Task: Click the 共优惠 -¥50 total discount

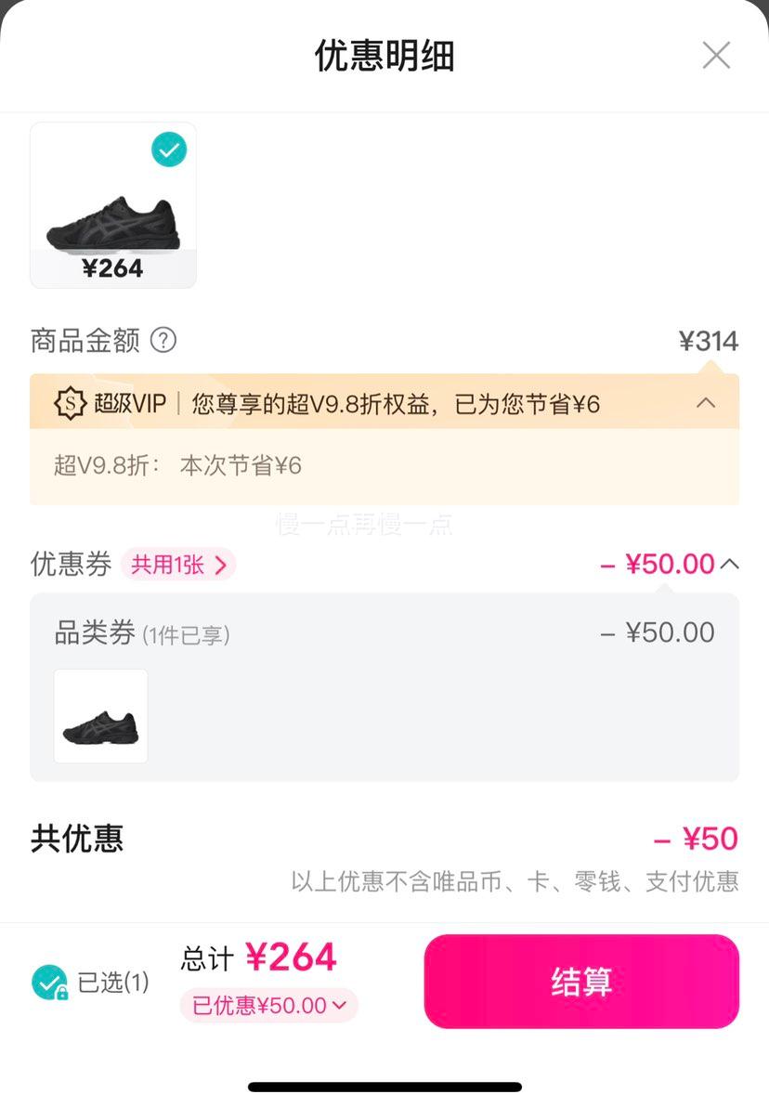Action: tap(695, 840)
